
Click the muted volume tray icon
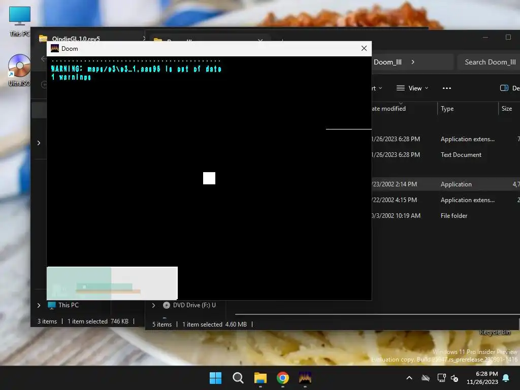coord(454,378)
